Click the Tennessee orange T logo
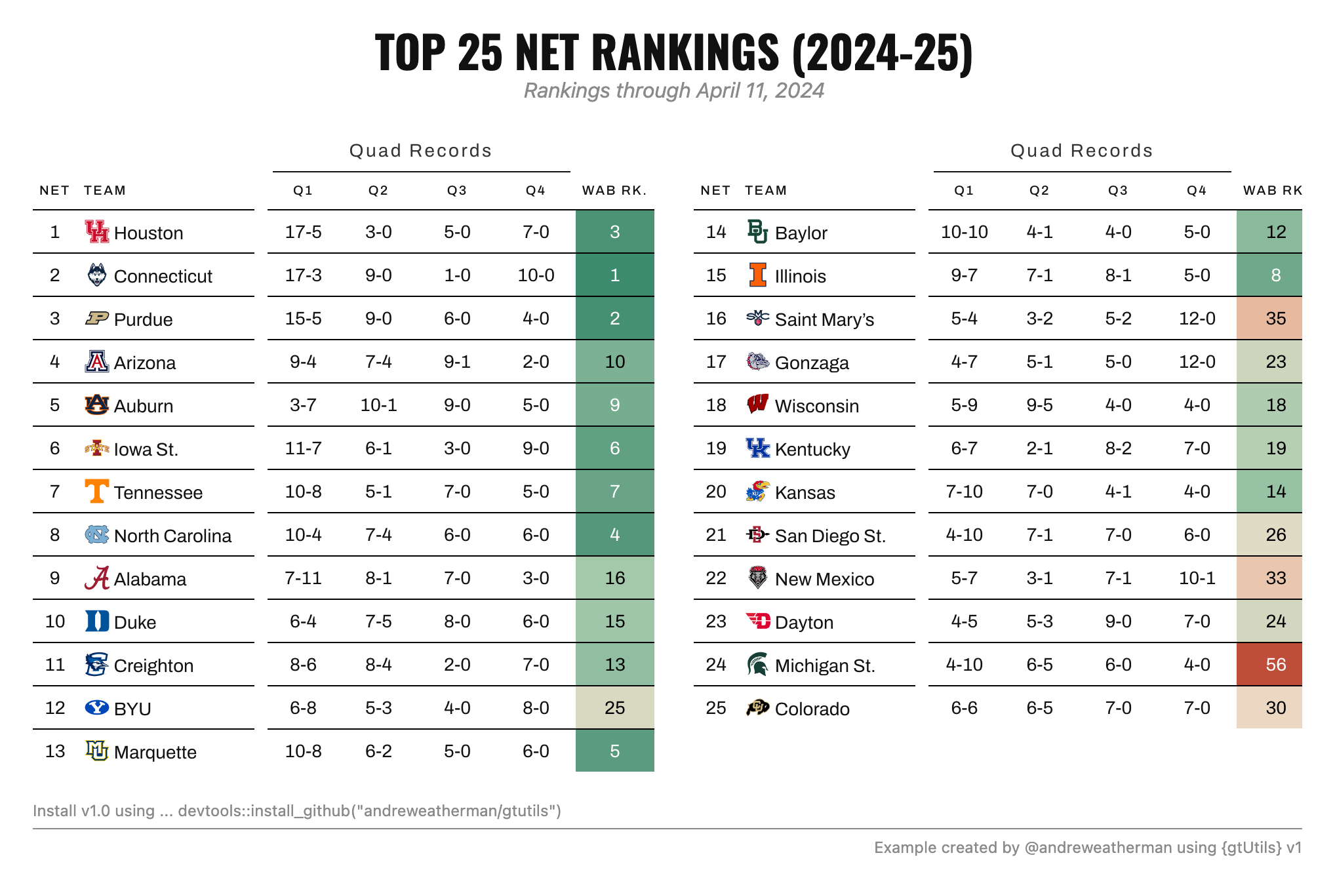1335x889 pixels. pos(97,491)
